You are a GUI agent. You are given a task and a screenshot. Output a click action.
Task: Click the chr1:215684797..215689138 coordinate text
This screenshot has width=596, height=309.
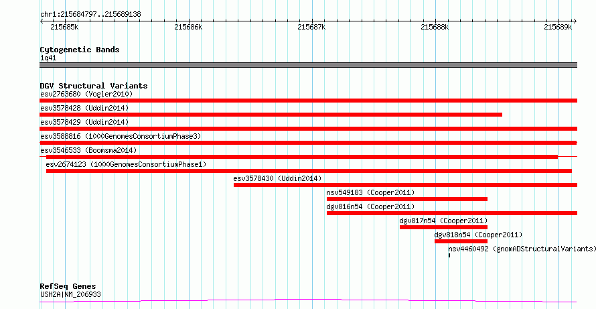(90, 15)
